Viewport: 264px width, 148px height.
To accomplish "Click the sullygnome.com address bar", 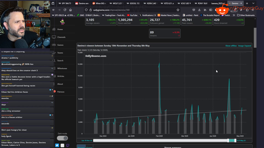I will (x=132, y=10).
